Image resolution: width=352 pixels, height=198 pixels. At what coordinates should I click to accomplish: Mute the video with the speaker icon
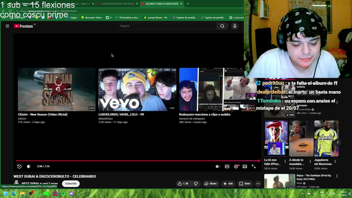(29, 166)
